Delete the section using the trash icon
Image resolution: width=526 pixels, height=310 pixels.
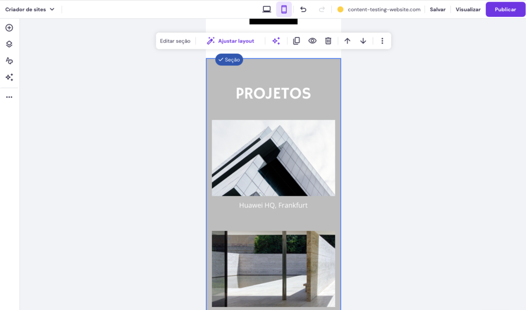(328, 40)
